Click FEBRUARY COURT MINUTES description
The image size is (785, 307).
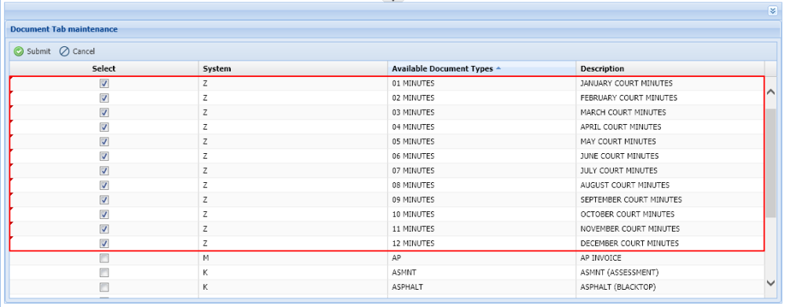(x=629, y=97)
